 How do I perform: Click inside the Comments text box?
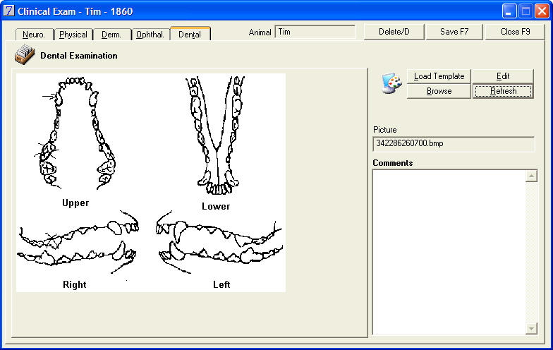[449, 252]
